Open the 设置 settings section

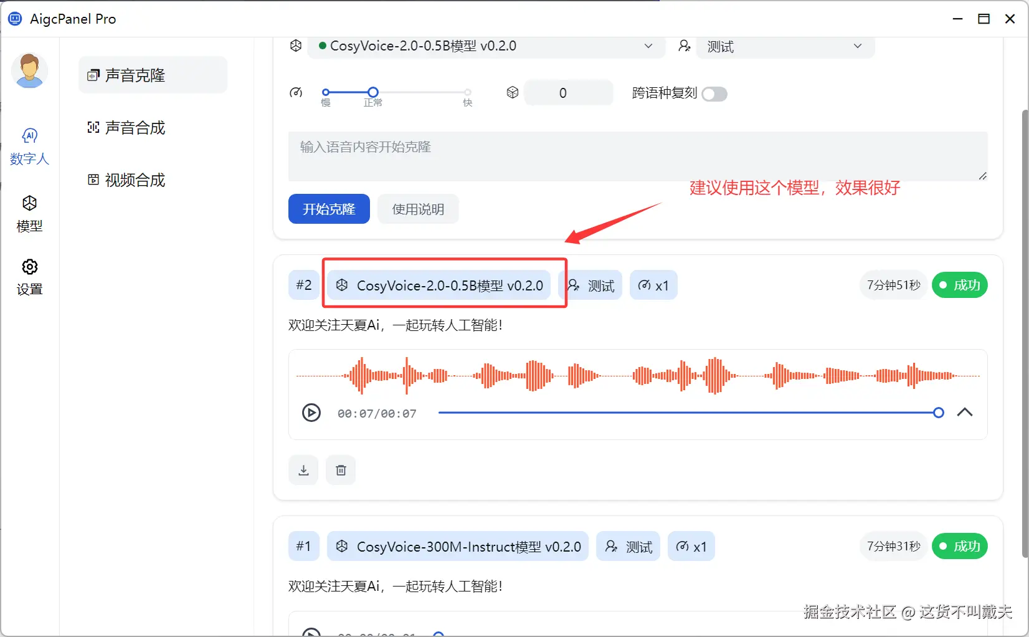point(29,277)
